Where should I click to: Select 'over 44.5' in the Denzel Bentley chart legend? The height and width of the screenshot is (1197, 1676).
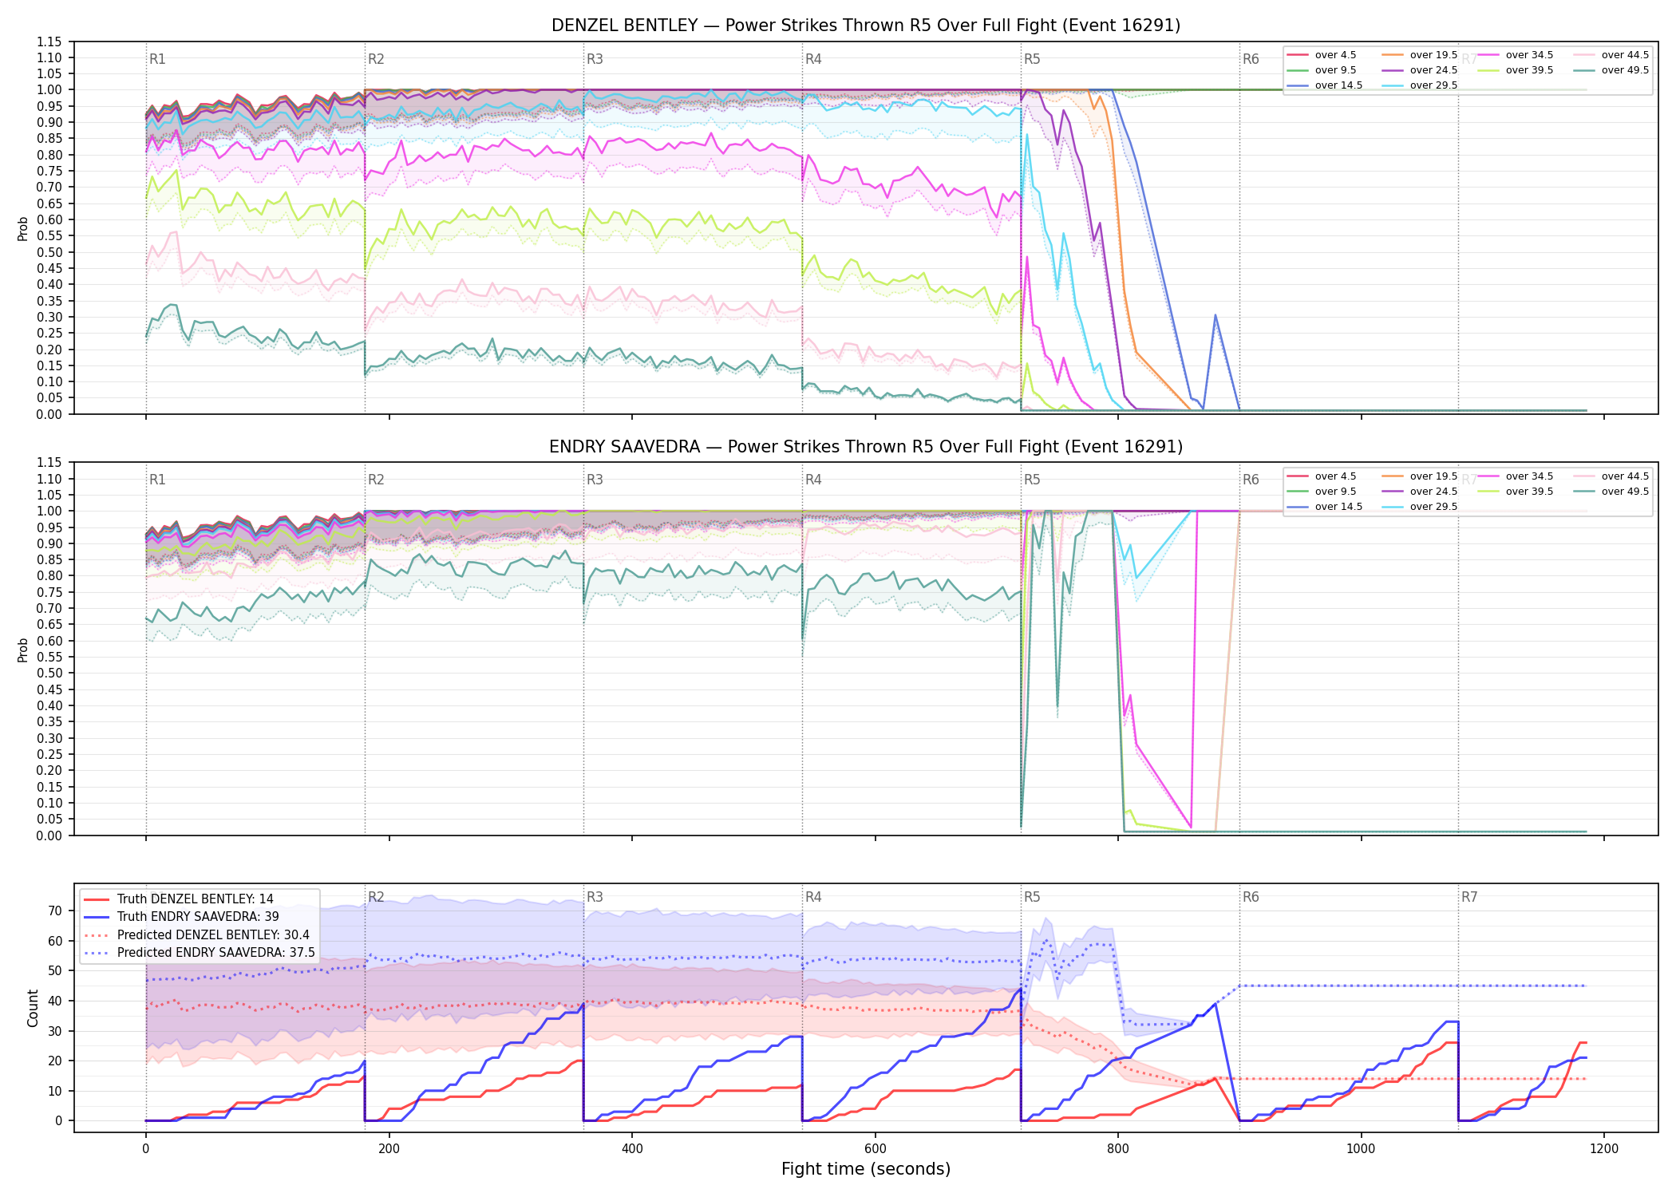point(1611,55)
